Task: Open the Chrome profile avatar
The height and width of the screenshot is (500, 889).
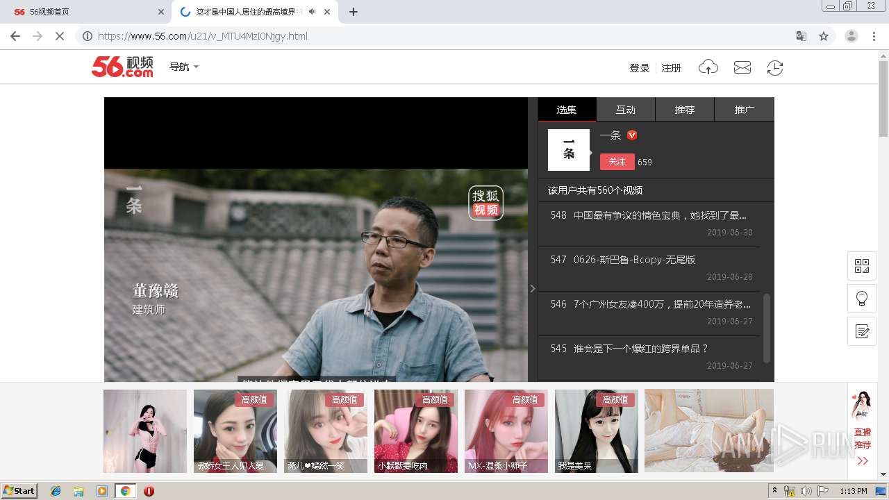Action: 851,36
